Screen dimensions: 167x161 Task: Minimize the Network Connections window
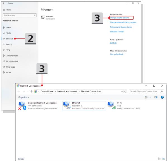[146, 86]
